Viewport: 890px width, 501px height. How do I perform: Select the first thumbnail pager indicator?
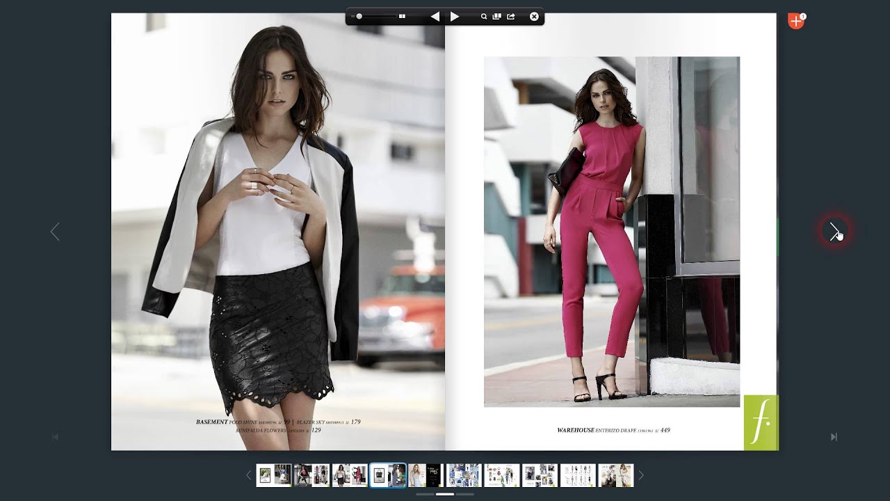tap(425, 494)
